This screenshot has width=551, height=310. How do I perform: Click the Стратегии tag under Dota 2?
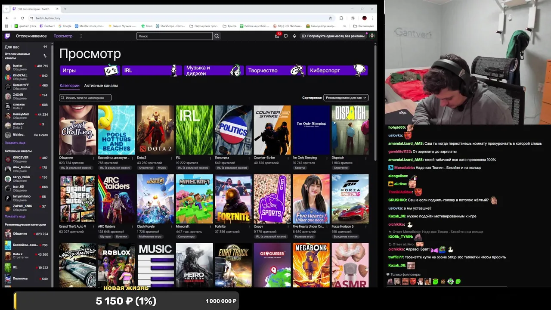[x=146, y=168]
